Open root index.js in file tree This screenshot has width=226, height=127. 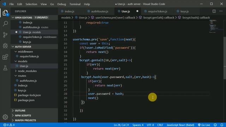tap(34, 85)
